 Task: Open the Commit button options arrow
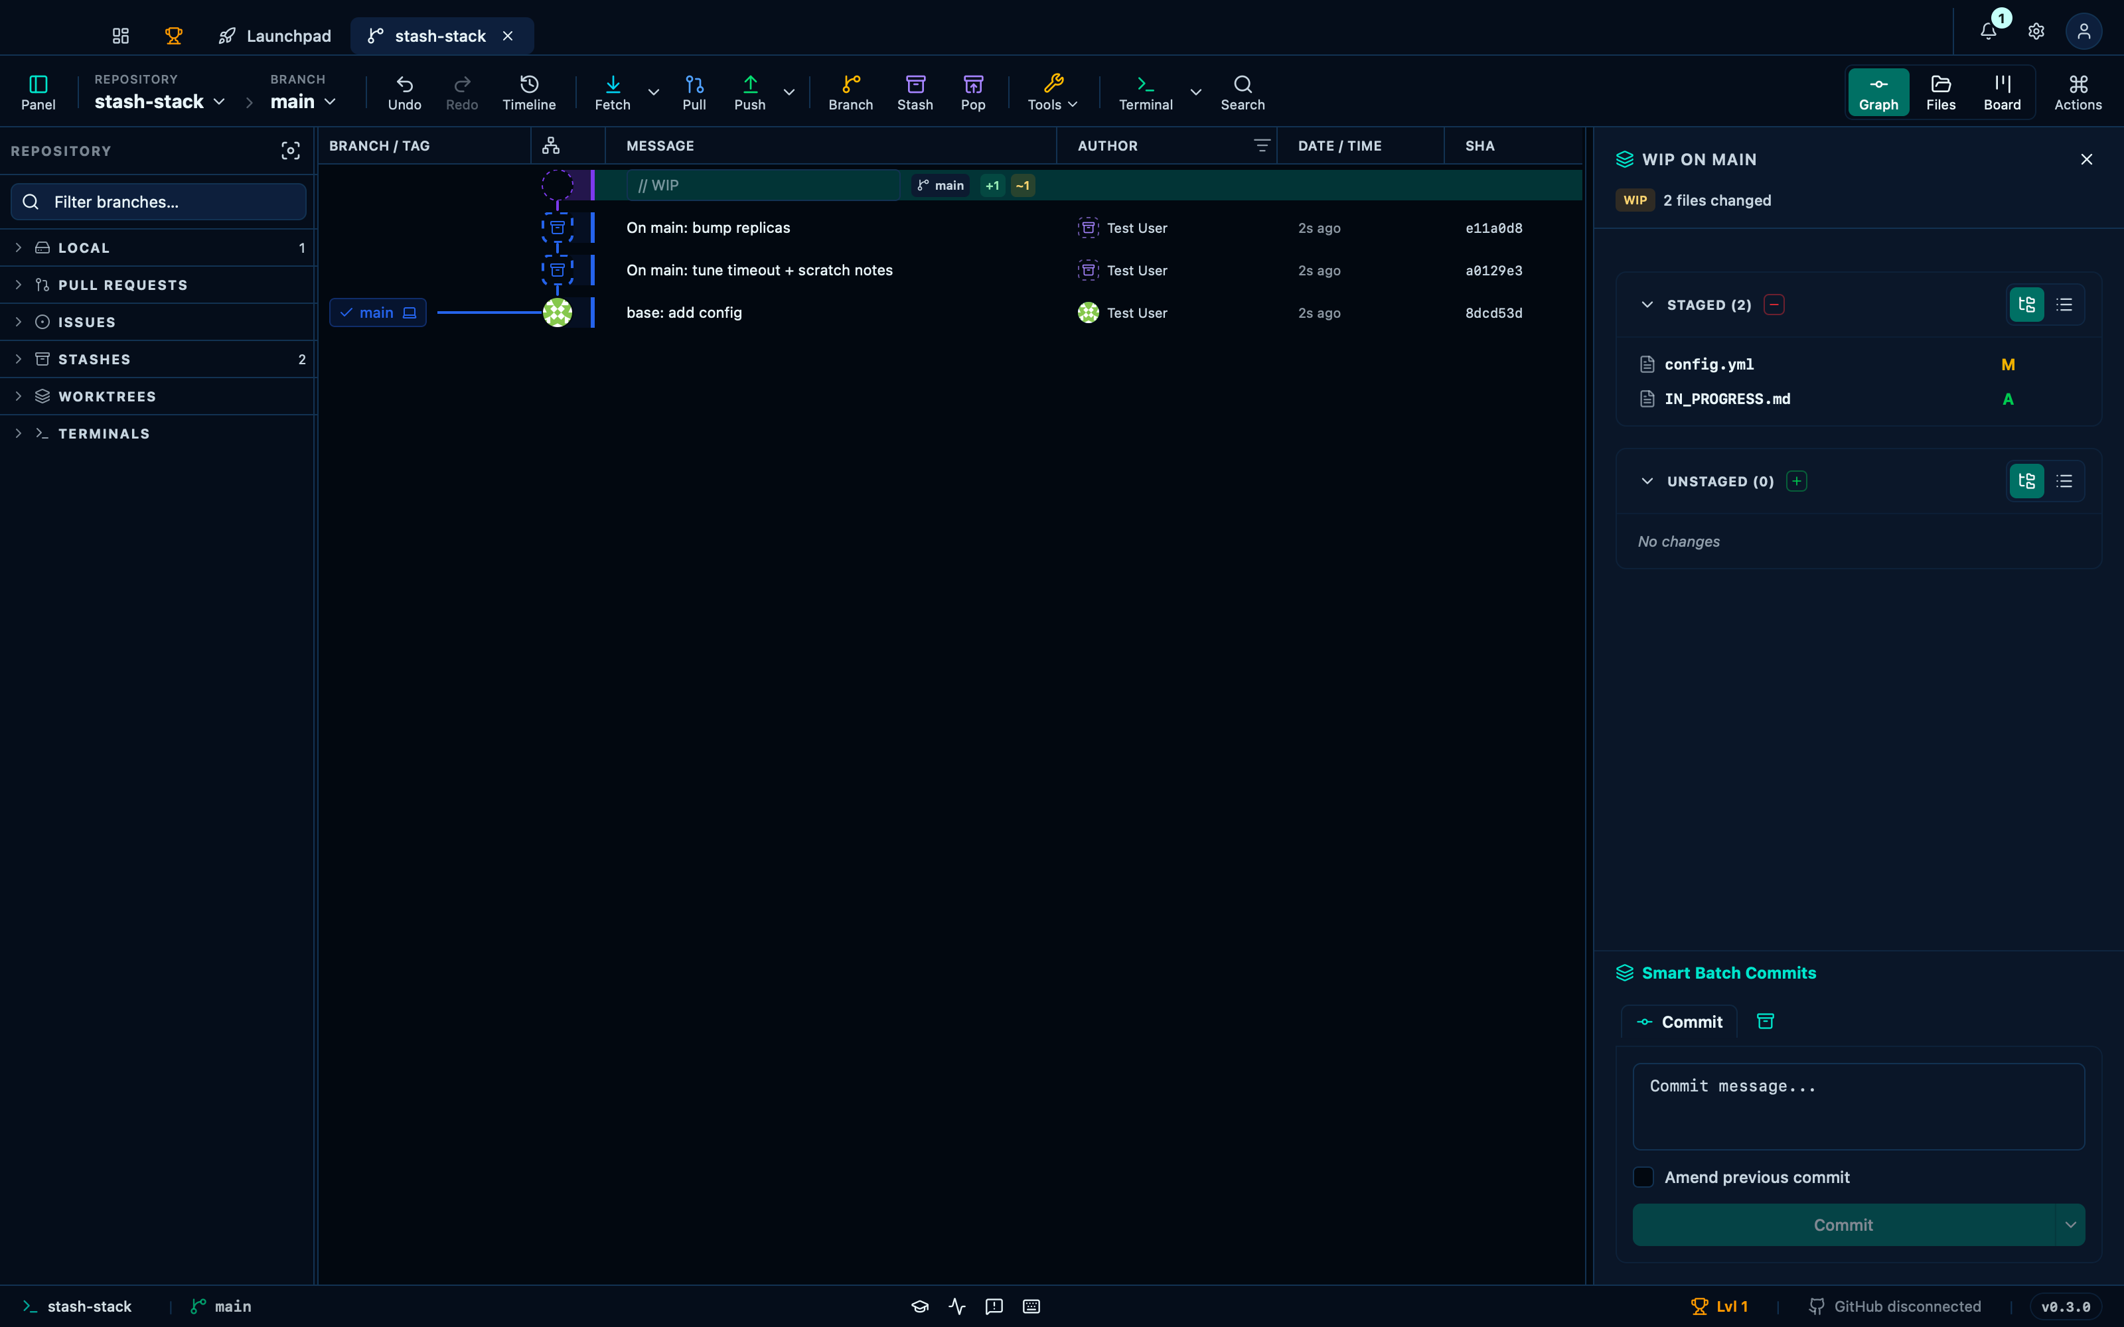2070,1224
